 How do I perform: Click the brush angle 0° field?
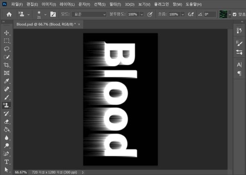click(210, 14)
